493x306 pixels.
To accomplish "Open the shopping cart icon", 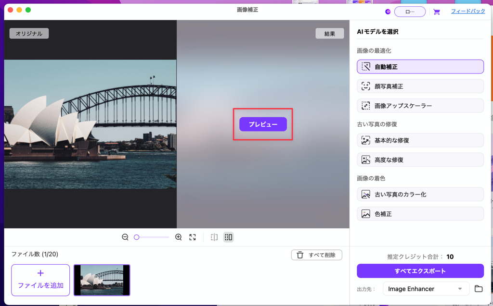I will pos(437,12).
